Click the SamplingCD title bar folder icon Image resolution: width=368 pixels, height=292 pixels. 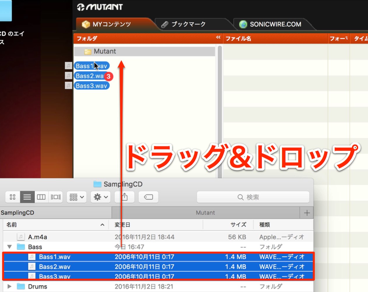coord(97,184)
